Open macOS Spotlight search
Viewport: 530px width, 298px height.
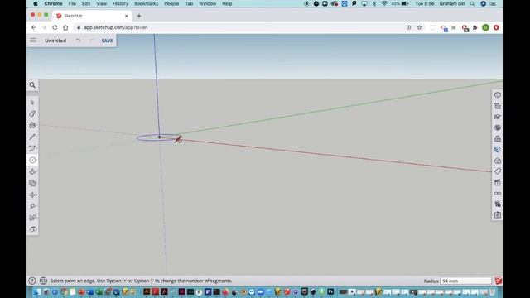pyautogui.click(x=472, y=3)
